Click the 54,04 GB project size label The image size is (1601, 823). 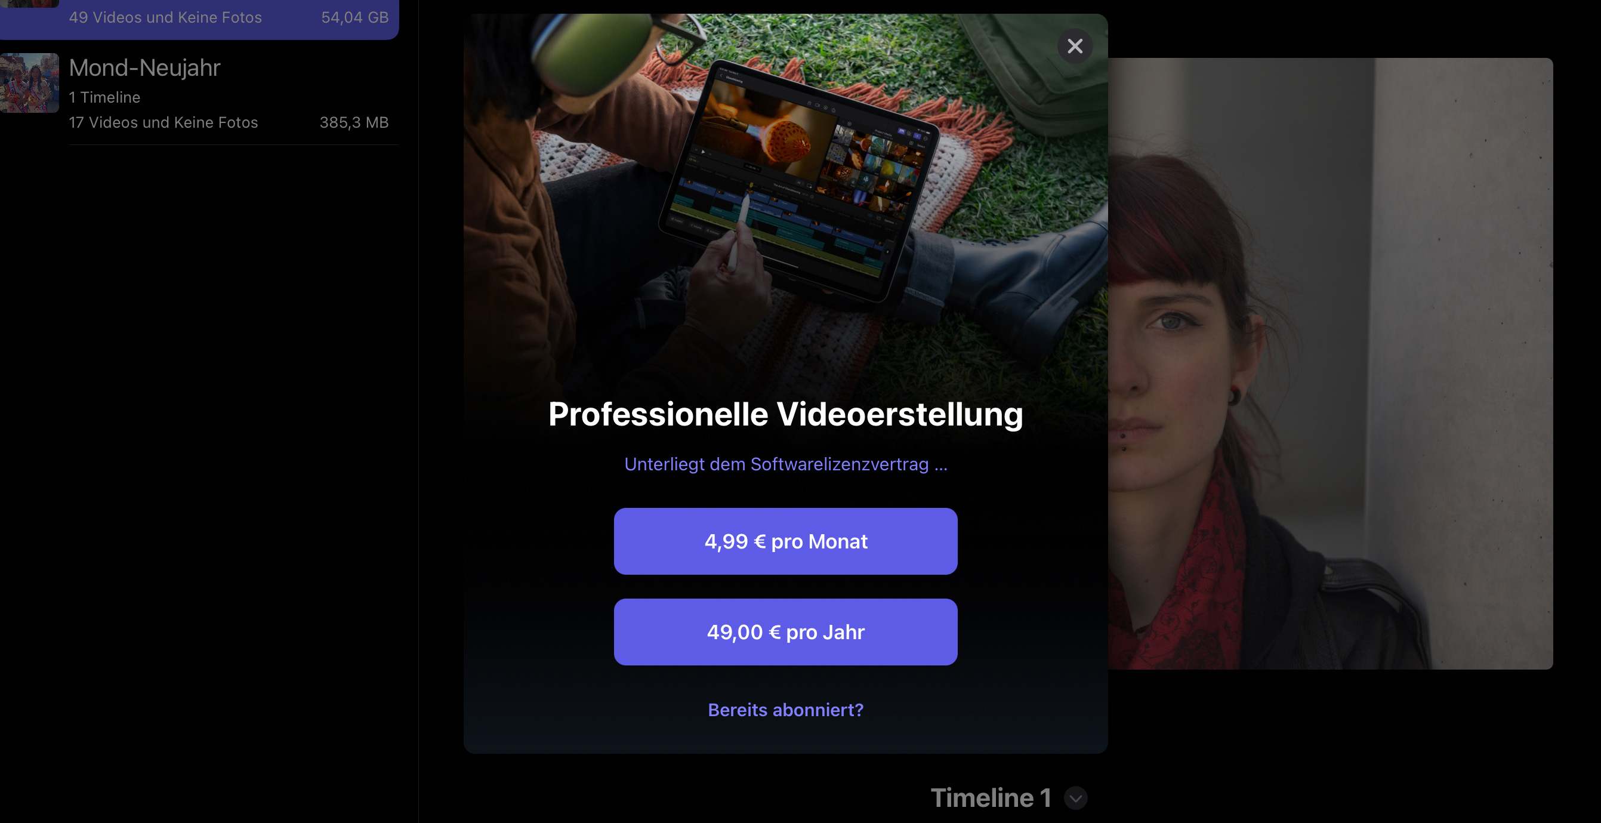[354, 17]
